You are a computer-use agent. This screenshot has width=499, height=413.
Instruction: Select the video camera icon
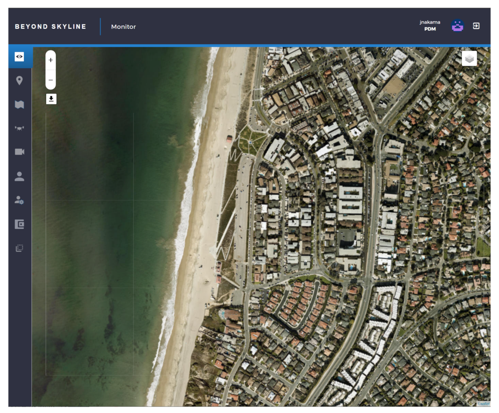pos(19,152)
